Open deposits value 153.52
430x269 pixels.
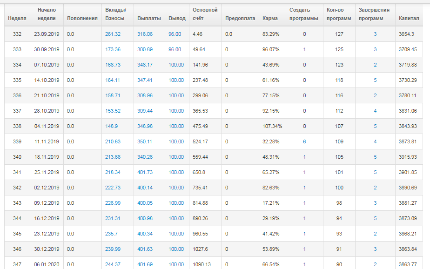[113, 111]
